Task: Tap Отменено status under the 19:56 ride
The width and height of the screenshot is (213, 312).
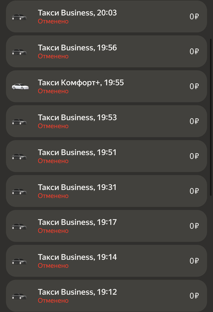Action: coord(53,56)
